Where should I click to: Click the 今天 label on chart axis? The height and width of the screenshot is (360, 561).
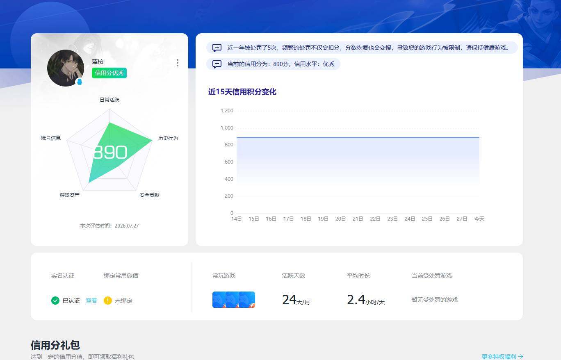(x=479, y=219)
